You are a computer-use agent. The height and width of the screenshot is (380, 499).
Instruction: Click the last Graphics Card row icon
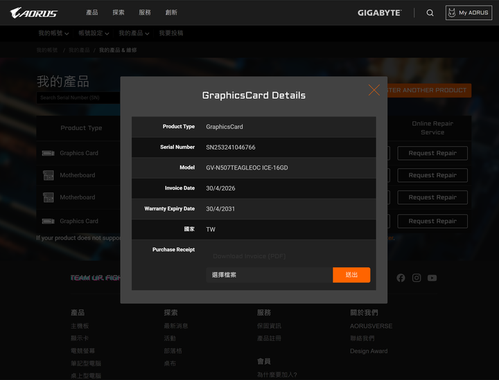pyautogui.click(x=48, y=221)
